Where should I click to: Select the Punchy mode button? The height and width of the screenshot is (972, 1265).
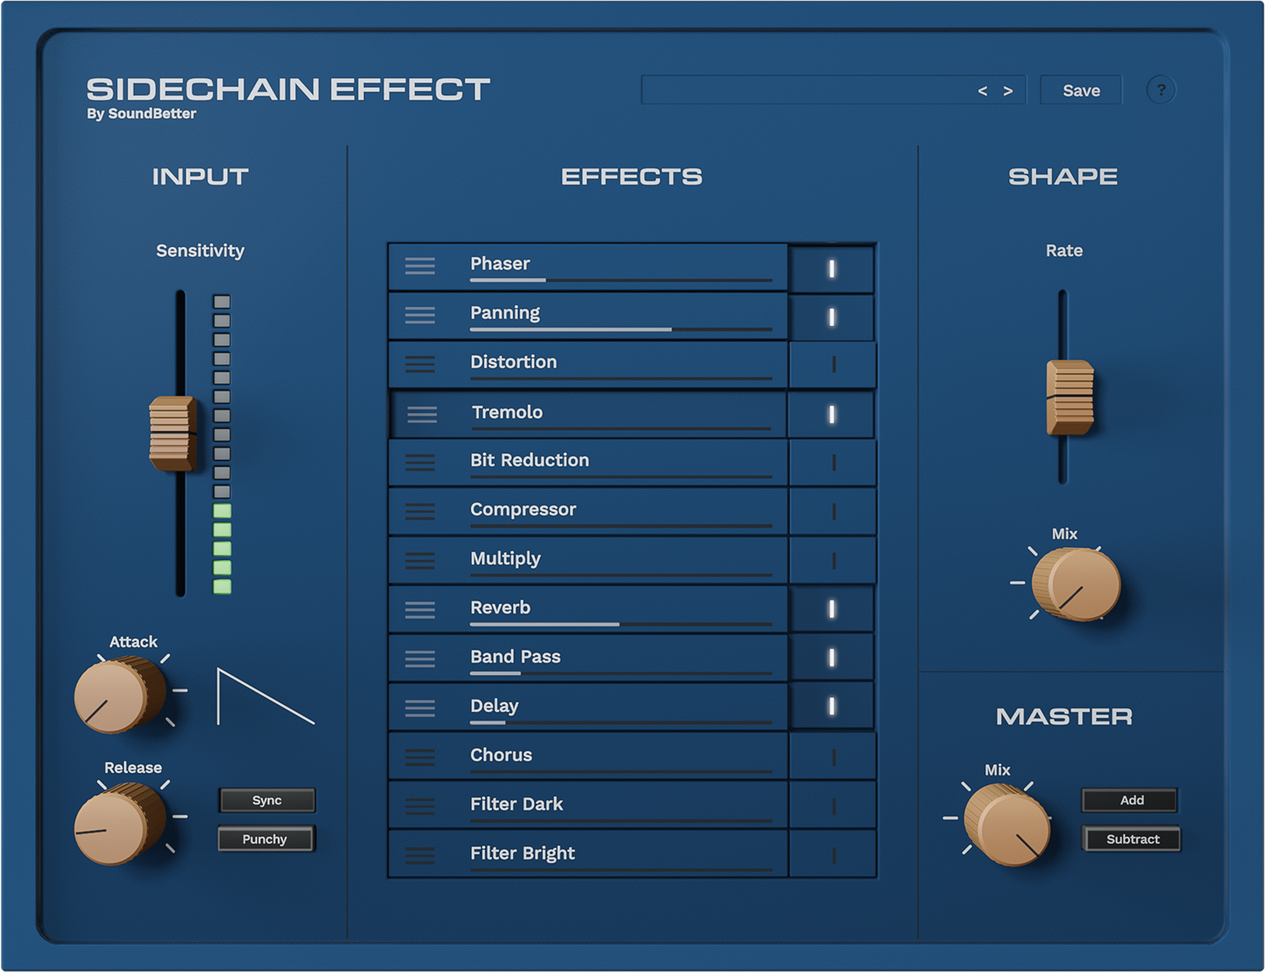(266, 839)
